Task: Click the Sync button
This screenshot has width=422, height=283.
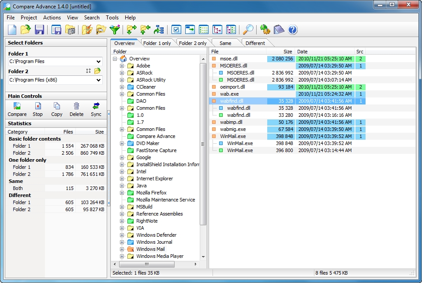Action: (96, 109)
